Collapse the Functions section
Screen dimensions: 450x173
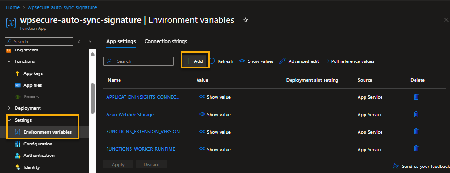pyautogui.click(x=9, y=61)
